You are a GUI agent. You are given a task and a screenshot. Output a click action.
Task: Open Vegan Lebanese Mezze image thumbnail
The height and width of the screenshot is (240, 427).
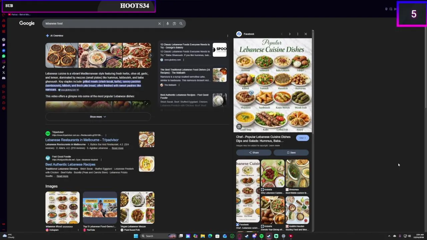click(x=137, y=207)
